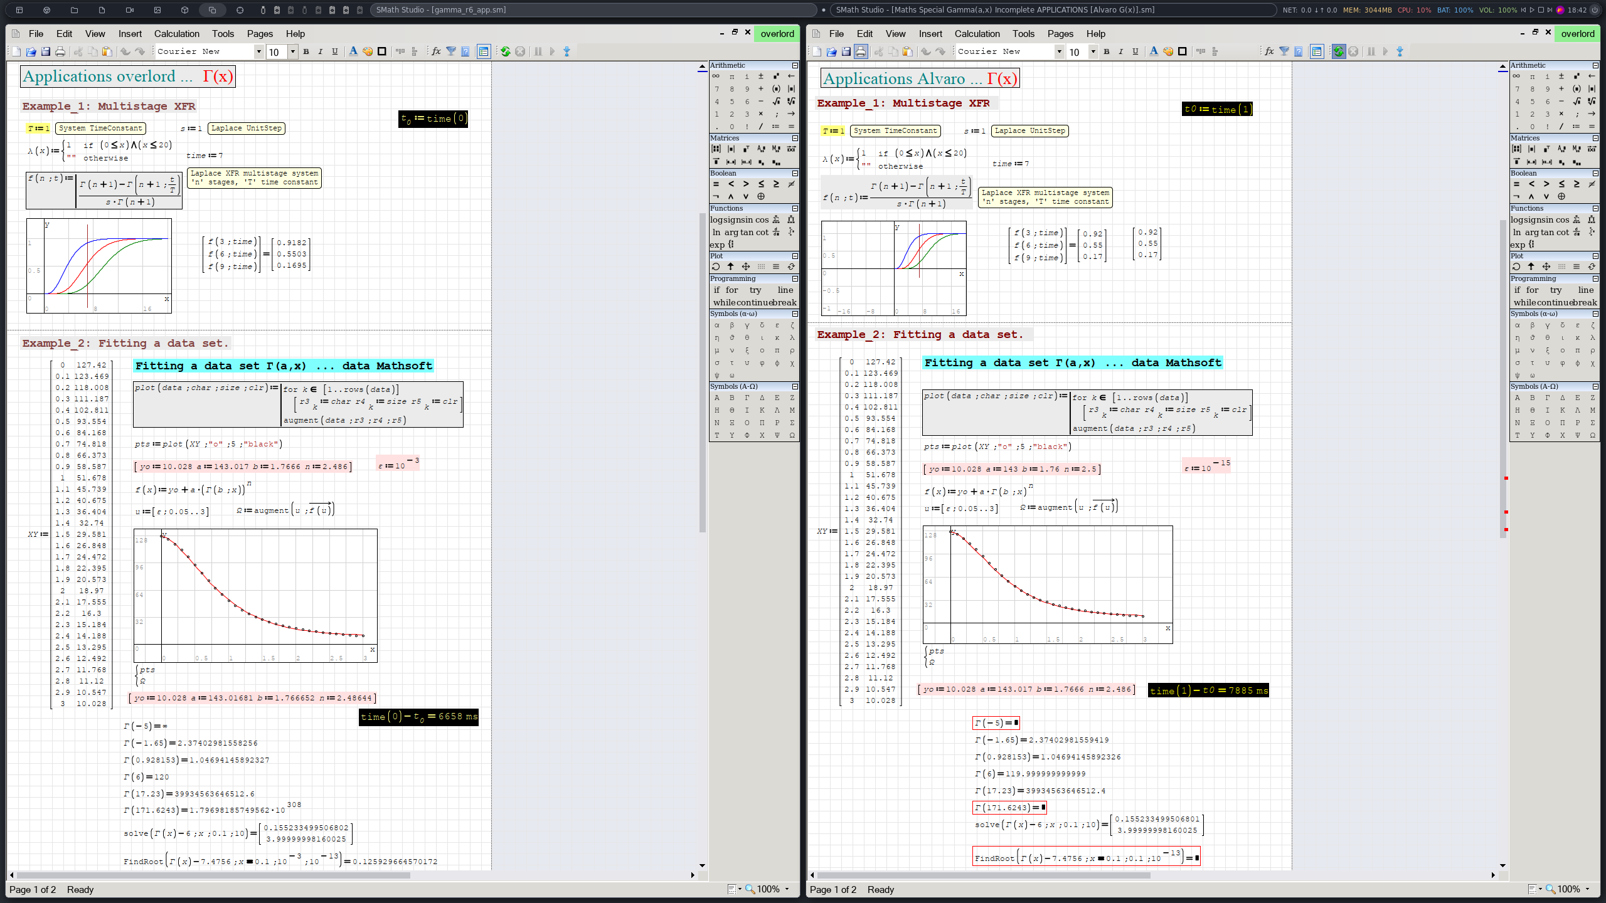1606x903 pixels.
Task: Open font size 10 dropdown in right window
Action: (x=1093, y=51)
